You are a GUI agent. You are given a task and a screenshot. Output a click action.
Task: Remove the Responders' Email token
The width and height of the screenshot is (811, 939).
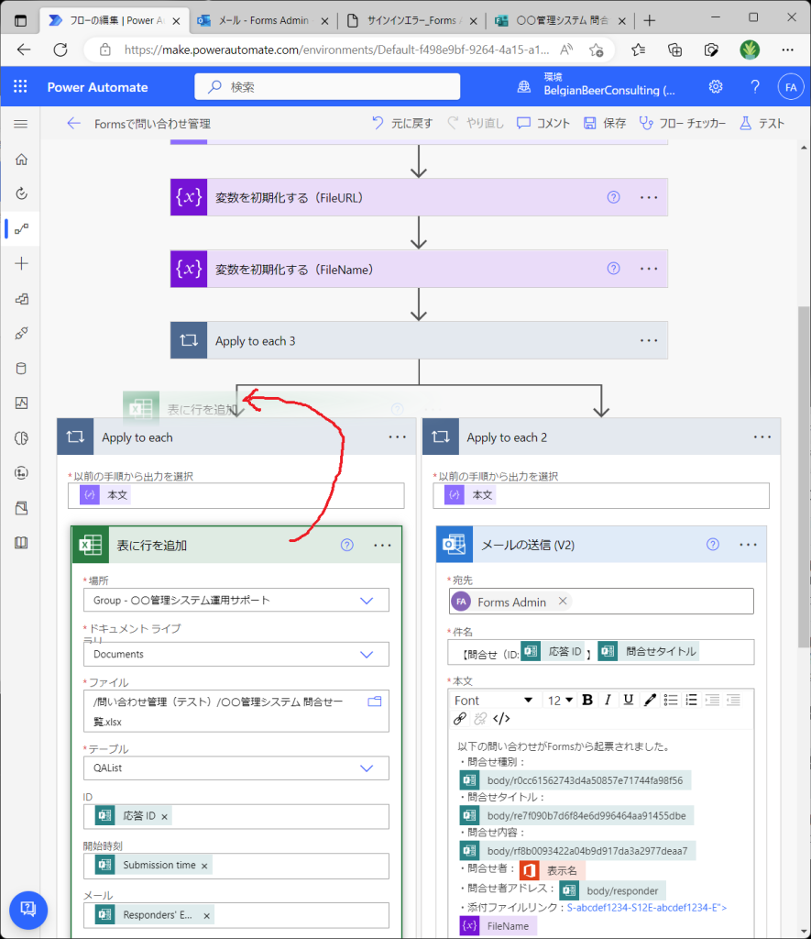(x=206, y=916)
